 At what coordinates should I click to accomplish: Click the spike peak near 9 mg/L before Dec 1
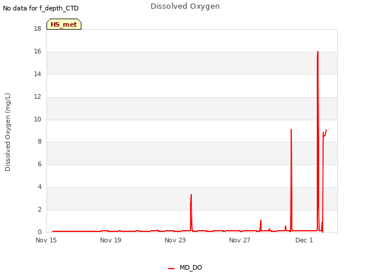(x=291, y=130)
